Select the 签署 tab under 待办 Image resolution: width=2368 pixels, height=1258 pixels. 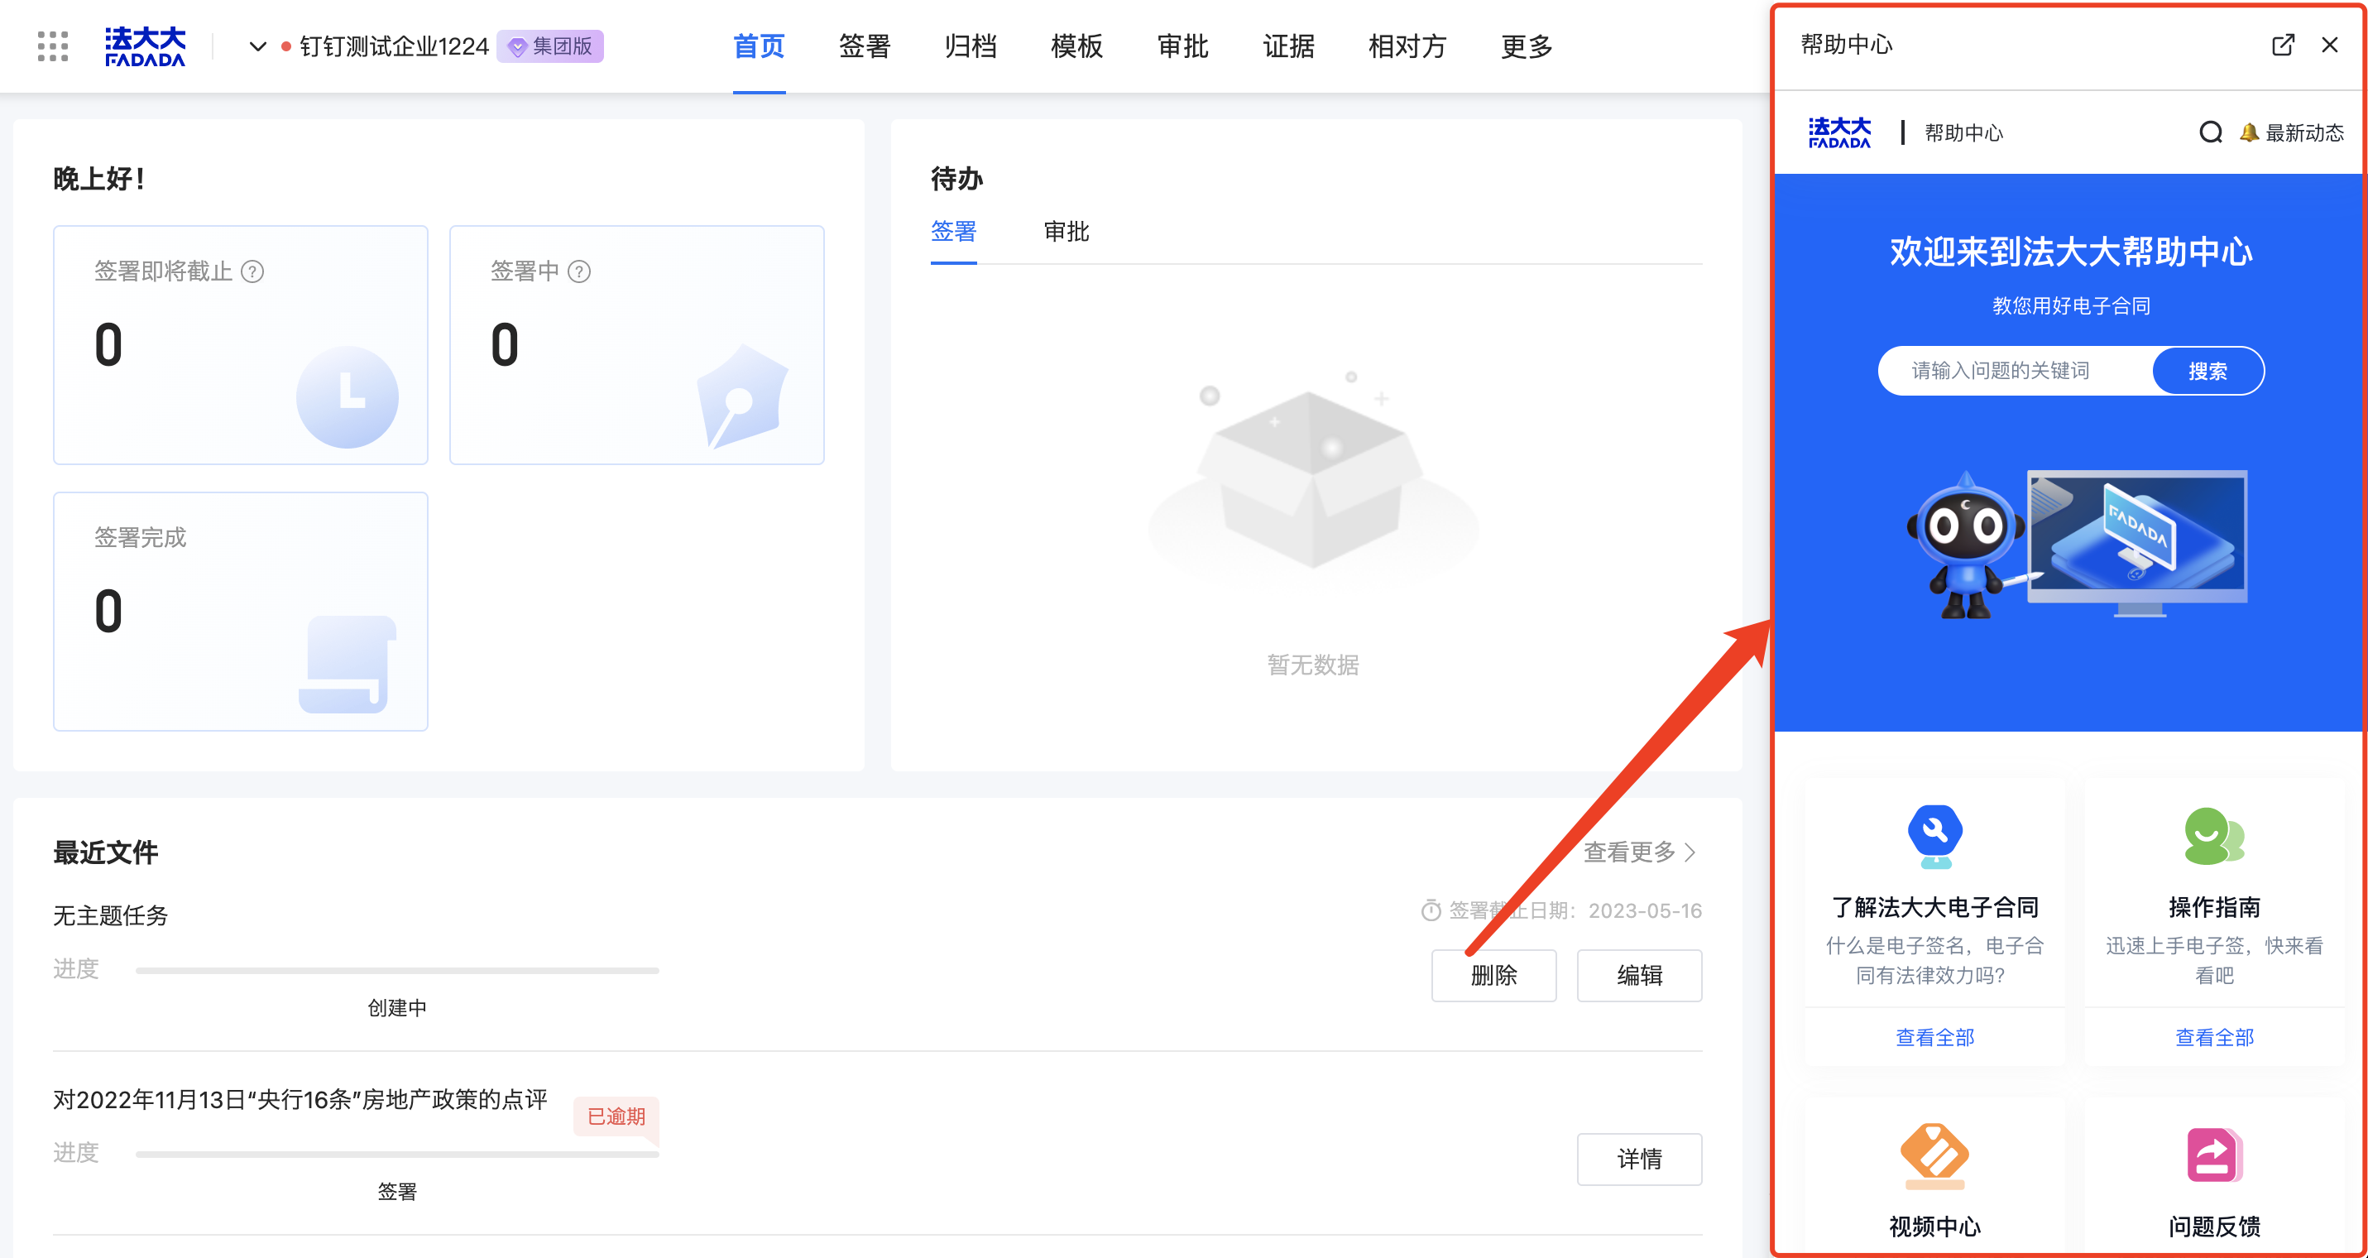pos(953,231)
